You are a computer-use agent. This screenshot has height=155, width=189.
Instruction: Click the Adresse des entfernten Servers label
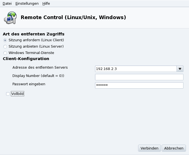click(40, 67)
